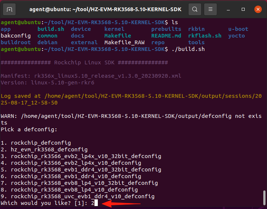Close the terminal window

pos(258,9)
